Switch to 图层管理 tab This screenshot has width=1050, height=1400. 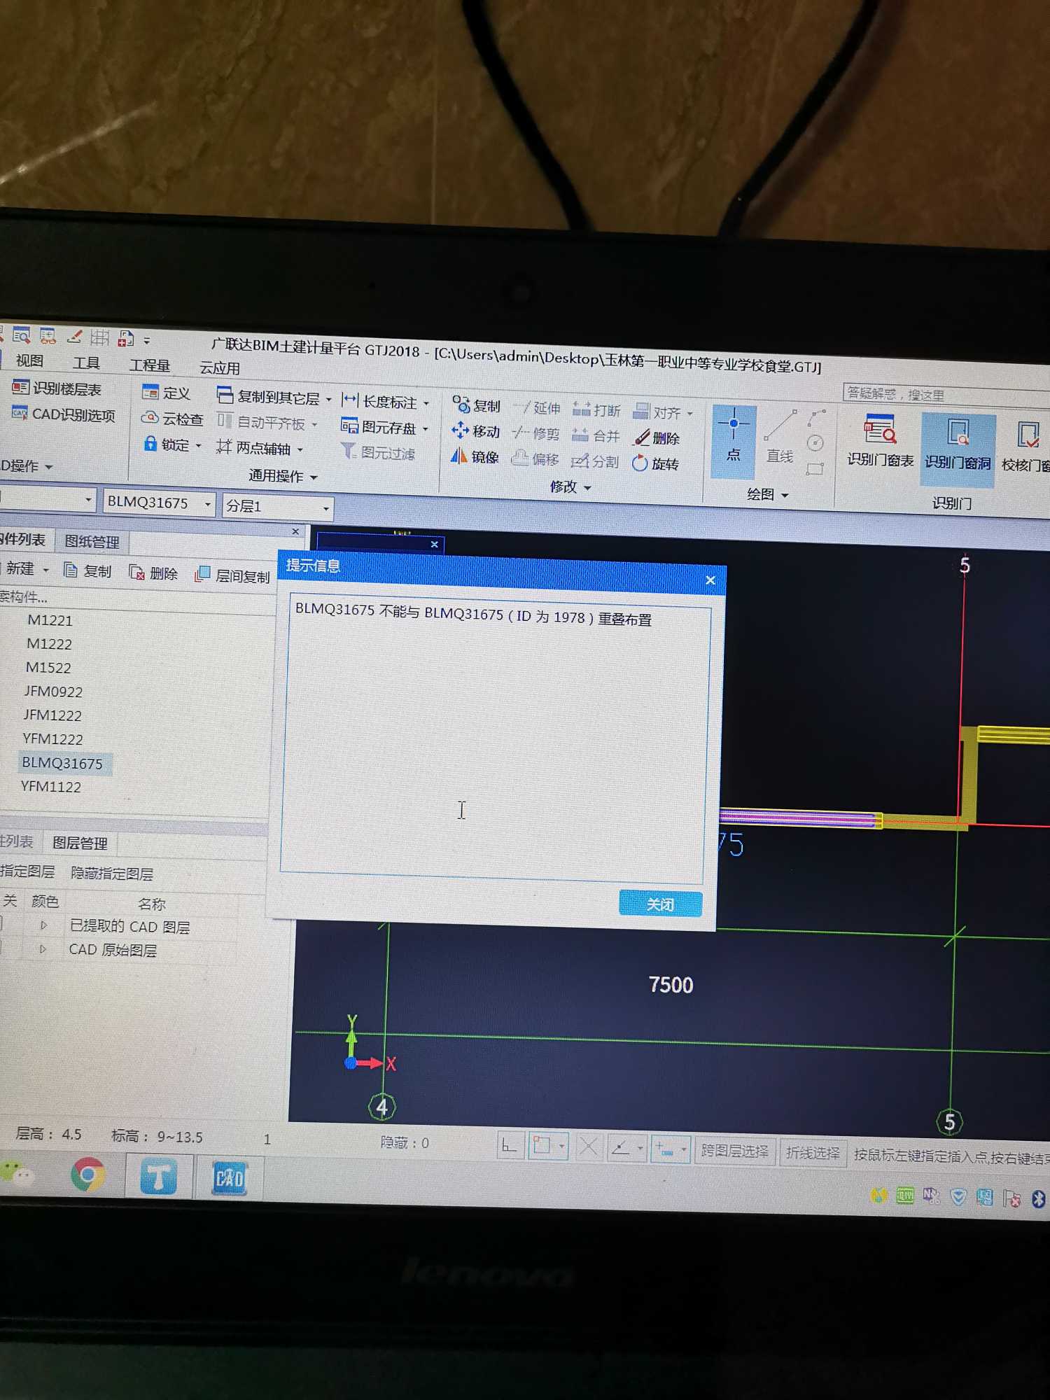[80, 843]
